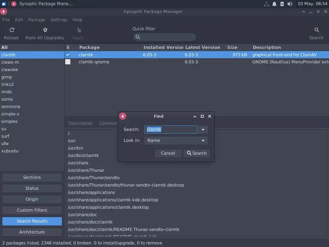Select simple-s in search history list
The width and height of the screenshot is (329, 247).
[x=32, y=114]
